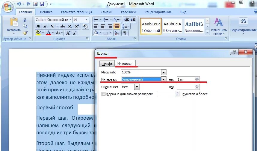The height and width of the screenshot is (151, 257).
Task: Grow font size with large A icon
Action: [x=68, y=33]
